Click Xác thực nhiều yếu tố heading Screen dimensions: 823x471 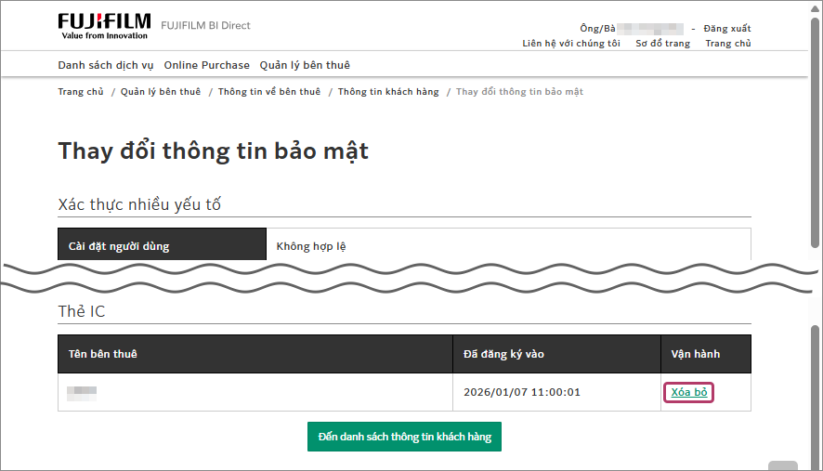click(x=139, y=204)
